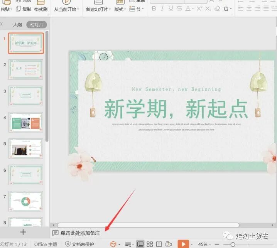This screenshot has height=248, width=277.
Task: Click the 幻灯片 1 / 13 status text
Action: [x=14, y=244]
